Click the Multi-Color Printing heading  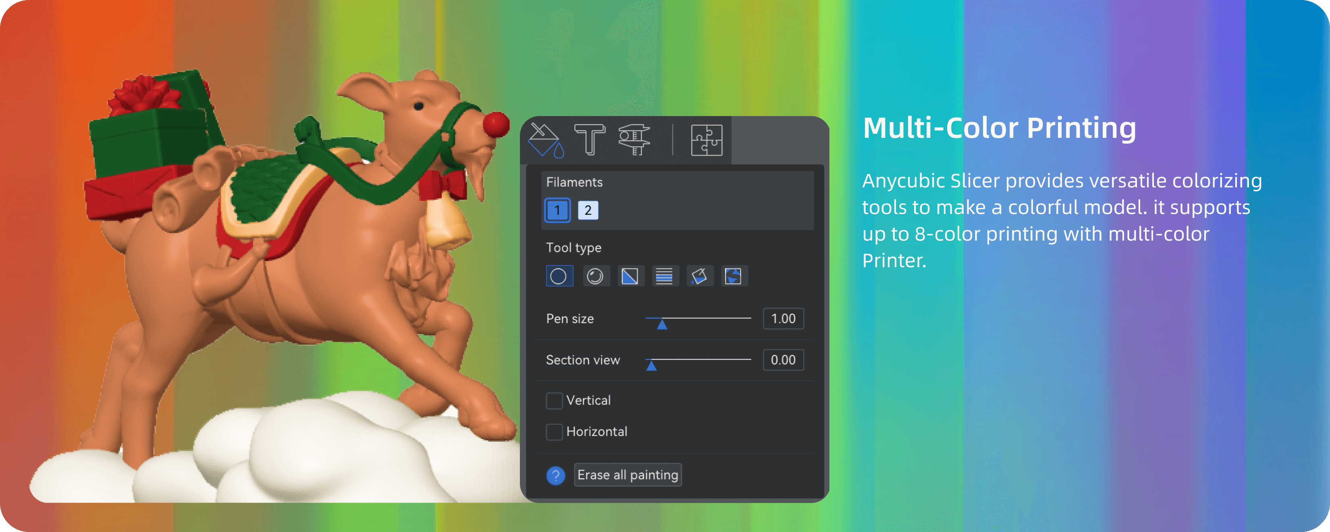[1000, 128]
